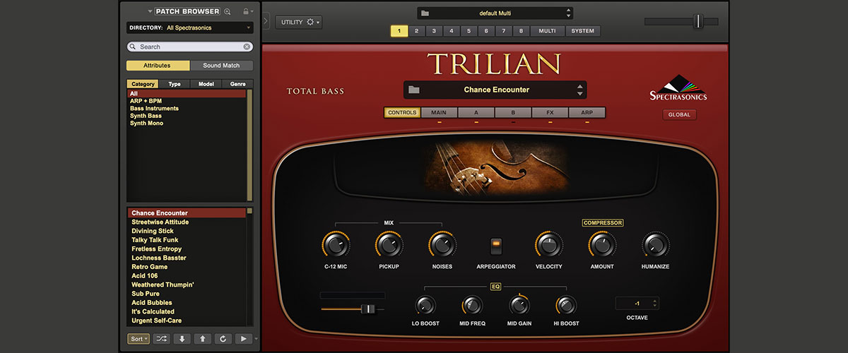
Task: Select part 3 button
Action: click(x=434, y=31)
